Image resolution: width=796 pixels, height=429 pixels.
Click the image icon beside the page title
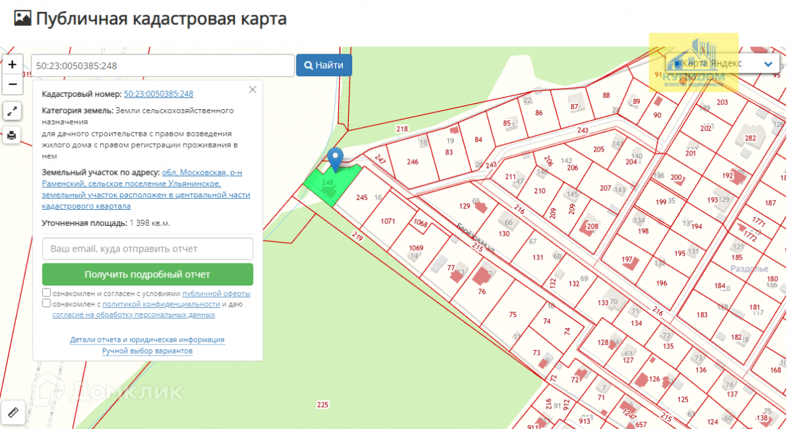[x=23, y=19]
